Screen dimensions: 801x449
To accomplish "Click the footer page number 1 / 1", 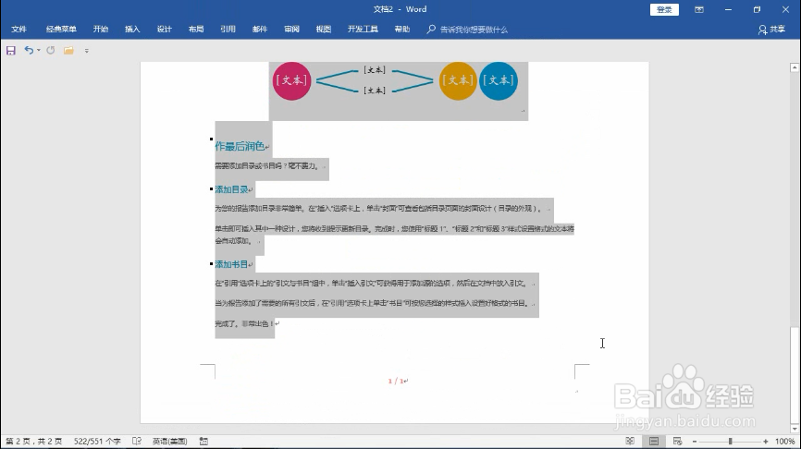I will [x=396, y=382].
